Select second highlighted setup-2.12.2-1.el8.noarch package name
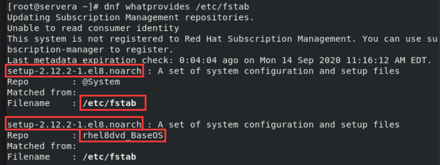The width and height of the screenshot is (440, 165). (74, 124)
